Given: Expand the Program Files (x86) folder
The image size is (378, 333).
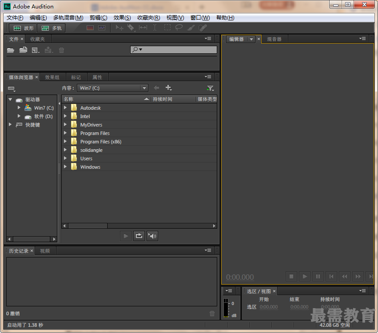Looking at the screenshot, I should click(65, 142).
